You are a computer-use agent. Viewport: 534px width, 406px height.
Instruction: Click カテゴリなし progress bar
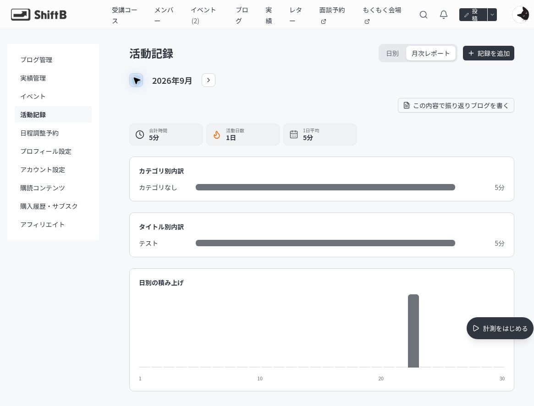coord(325,187)
